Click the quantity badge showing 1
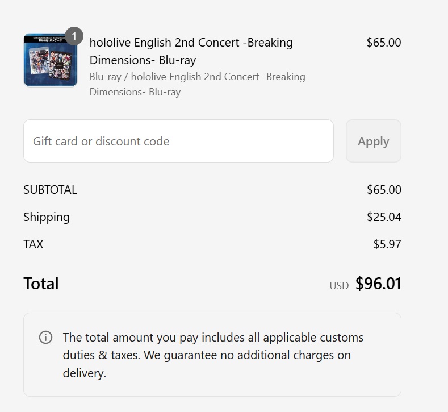The width and height of the screenshot is (448, 412). click(74, 36)
